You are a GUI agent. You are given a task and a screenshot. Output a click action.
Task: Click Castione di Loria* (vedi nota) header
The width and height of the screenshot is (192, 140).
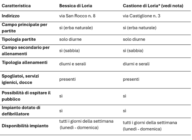pyautogui.click(x=153, y=6)
